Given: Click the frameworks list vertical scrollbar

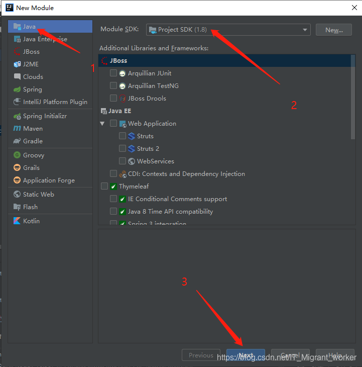Looking at the screenshot, I should pos(353,97).
